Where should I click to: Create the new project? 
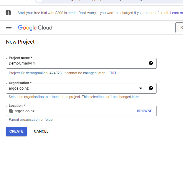pos(16,131)
